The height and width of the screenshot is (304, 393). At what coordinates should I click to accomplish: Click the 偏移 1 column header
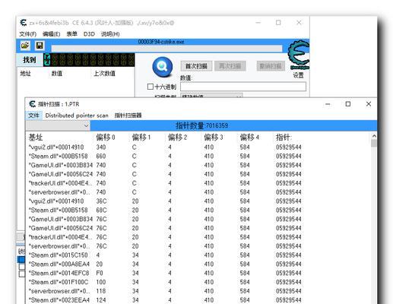pos(141,138)
